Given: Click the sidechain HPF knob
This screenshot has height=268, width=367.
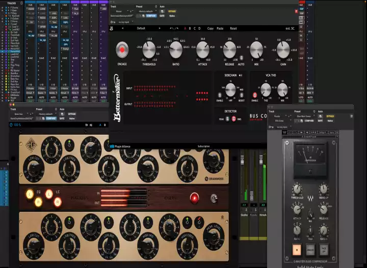Looking at the screenshot, I should click(x=230, y=89).
